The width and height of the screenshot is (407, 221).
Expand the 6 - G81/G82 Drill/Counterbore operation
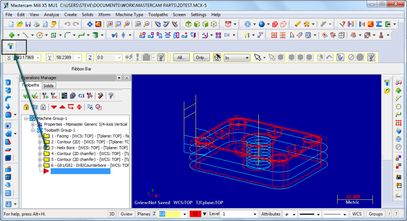coord(40,165)
